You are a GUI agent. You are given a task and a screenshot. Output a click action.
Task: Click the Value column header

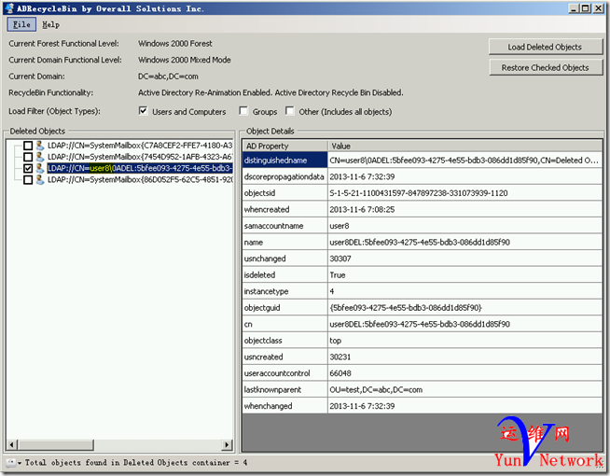(465, 146)
